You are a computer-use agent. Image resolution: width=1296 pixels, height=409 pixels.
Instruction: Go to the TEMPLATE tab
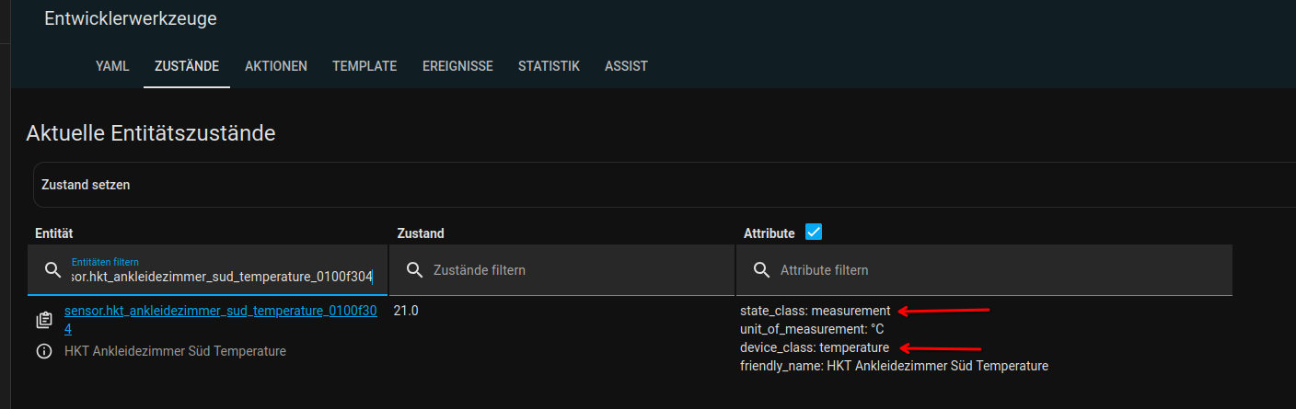(364, 66)
